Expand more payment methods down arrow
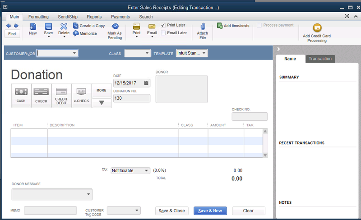 [x=102, y=103]
